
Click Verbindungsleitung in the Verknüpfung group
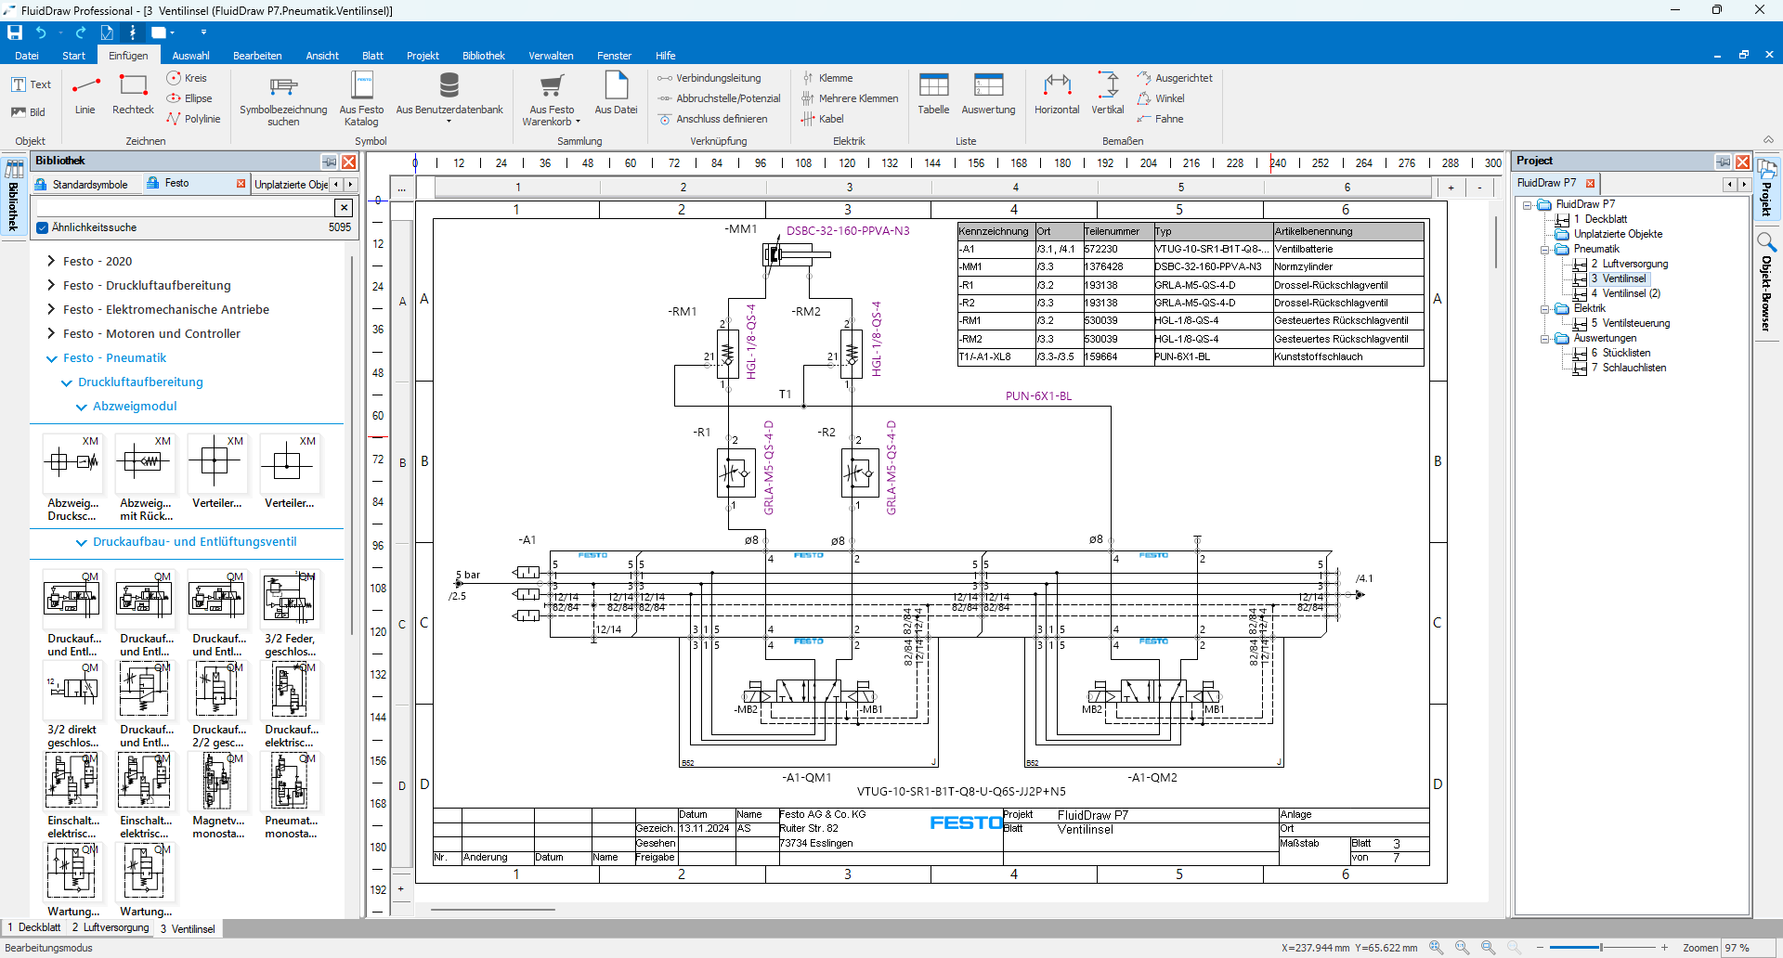717,78
